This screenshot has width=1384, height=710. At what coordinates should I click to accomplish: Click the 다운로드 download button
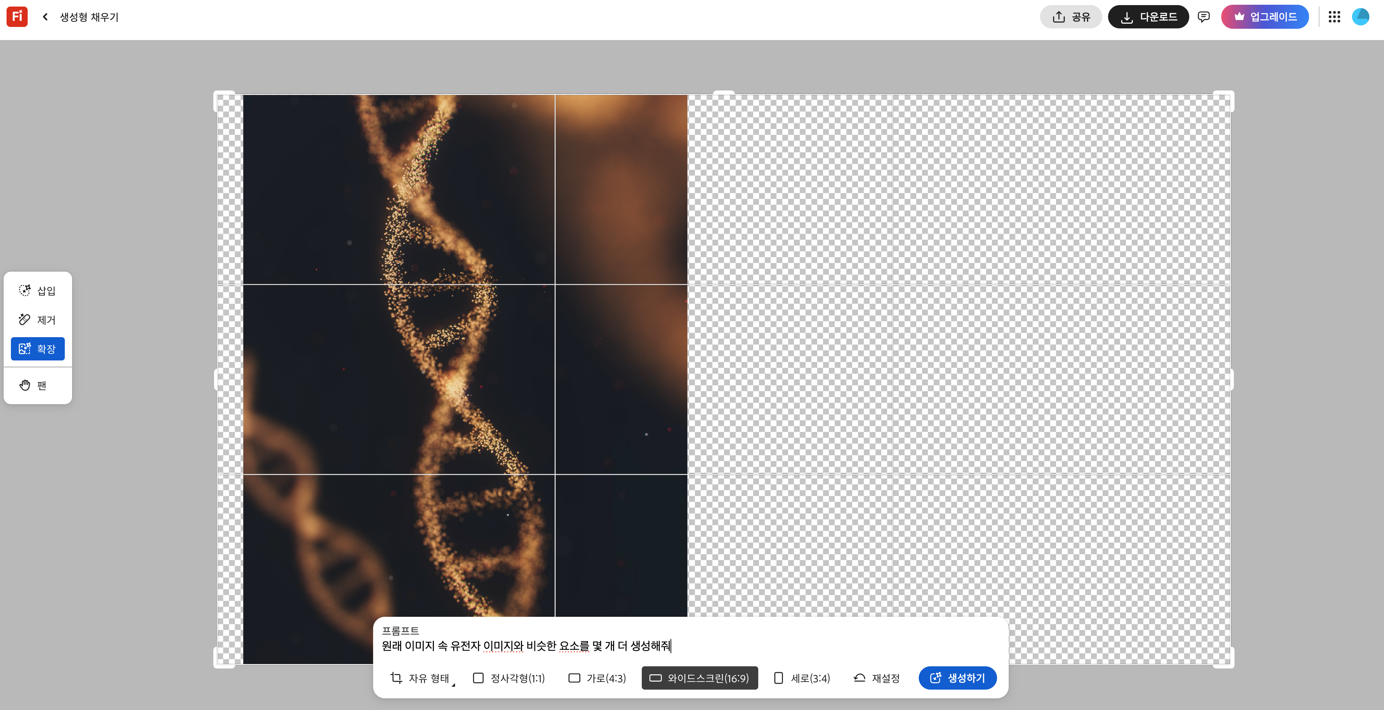tap(1148, 17)
